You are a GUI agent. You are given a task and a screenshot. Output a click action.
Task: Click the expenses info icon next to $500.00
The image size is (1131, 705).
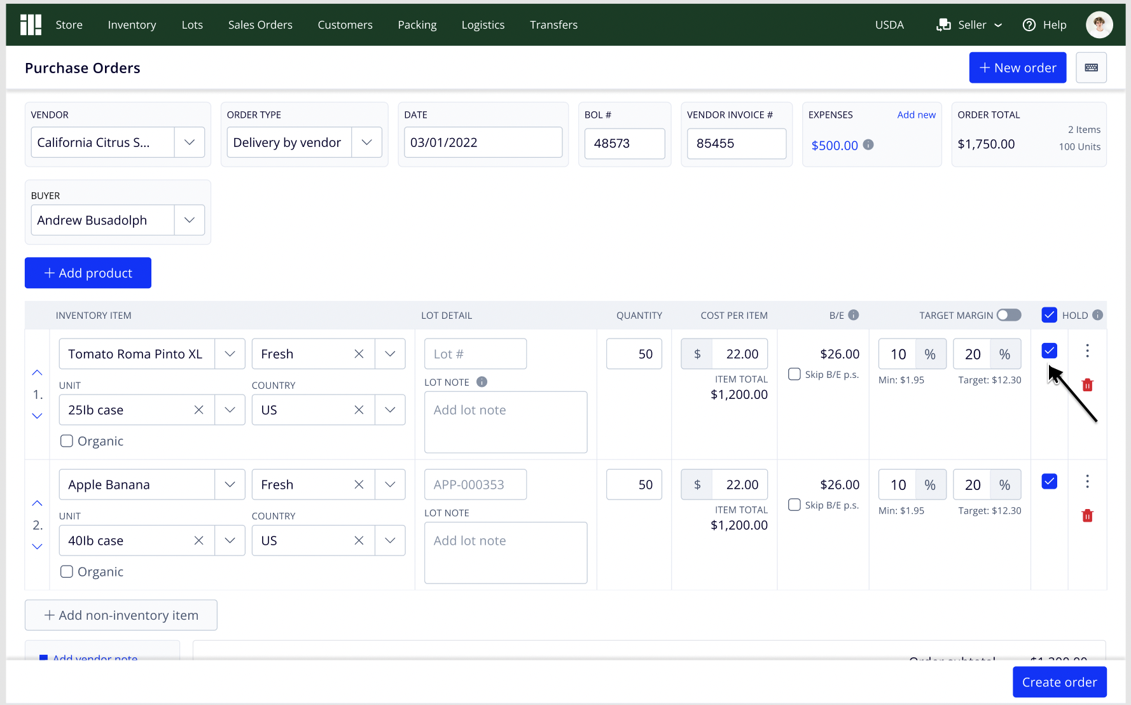868,144
